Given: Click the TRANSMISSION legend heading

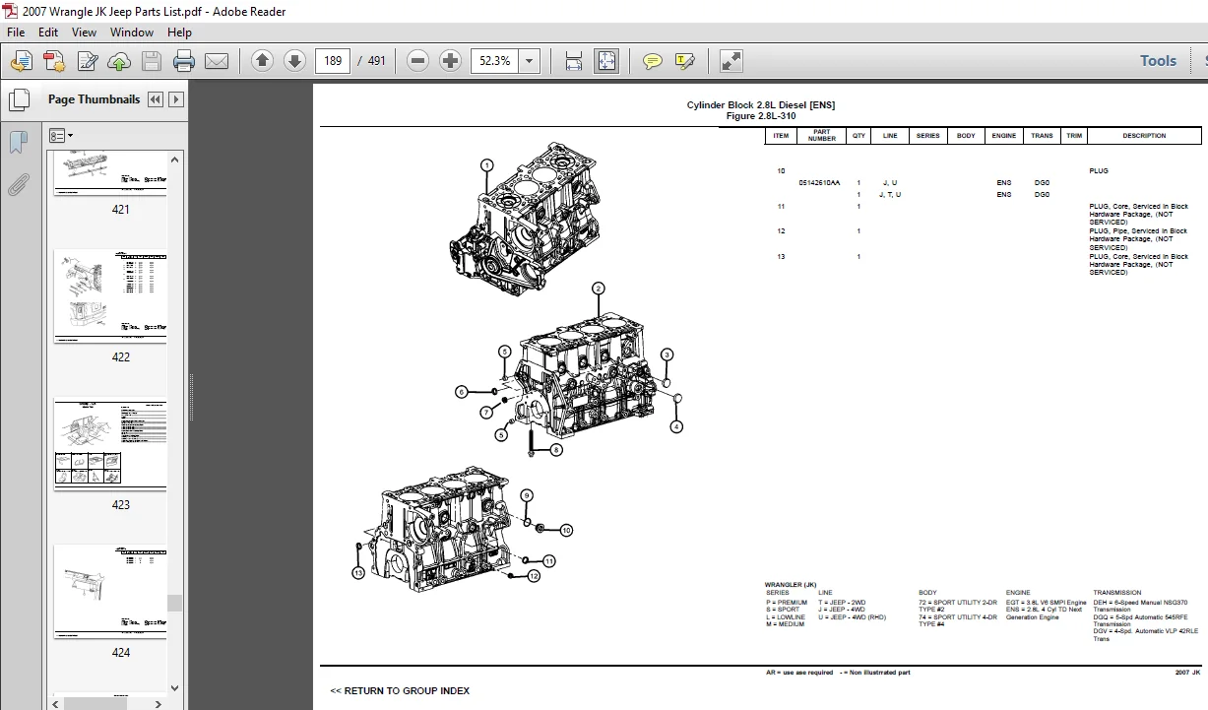Looking at the screenshot, I should tap(1117, 593).
